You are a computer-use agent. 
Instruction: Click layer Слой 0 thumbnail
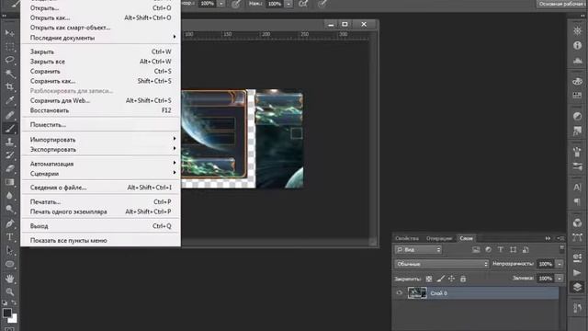coord(417,293)
